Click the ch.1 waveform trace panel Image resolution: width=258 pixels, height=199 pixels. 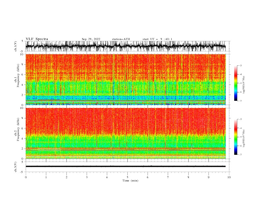pos(126,46)
